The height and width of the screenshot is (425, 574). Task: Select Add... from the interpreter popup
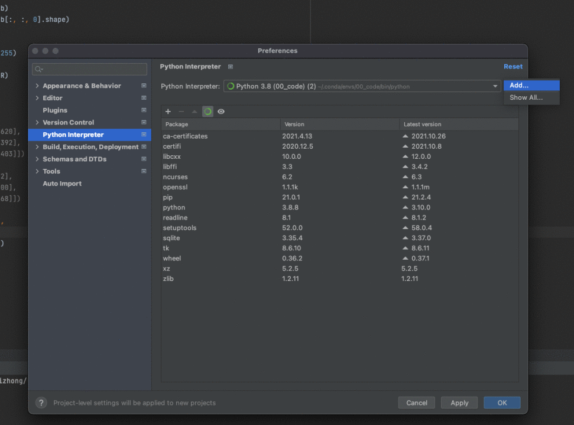[531, 85]
